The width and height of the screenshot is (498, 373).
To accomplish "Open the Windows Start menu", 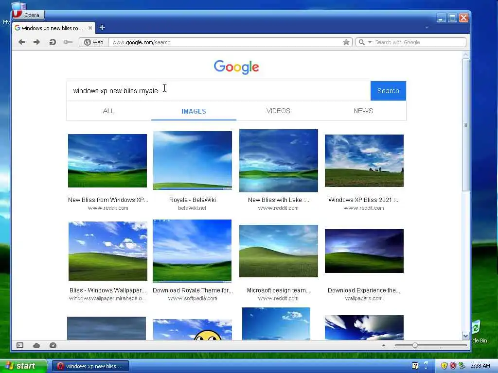I will 23,366.
